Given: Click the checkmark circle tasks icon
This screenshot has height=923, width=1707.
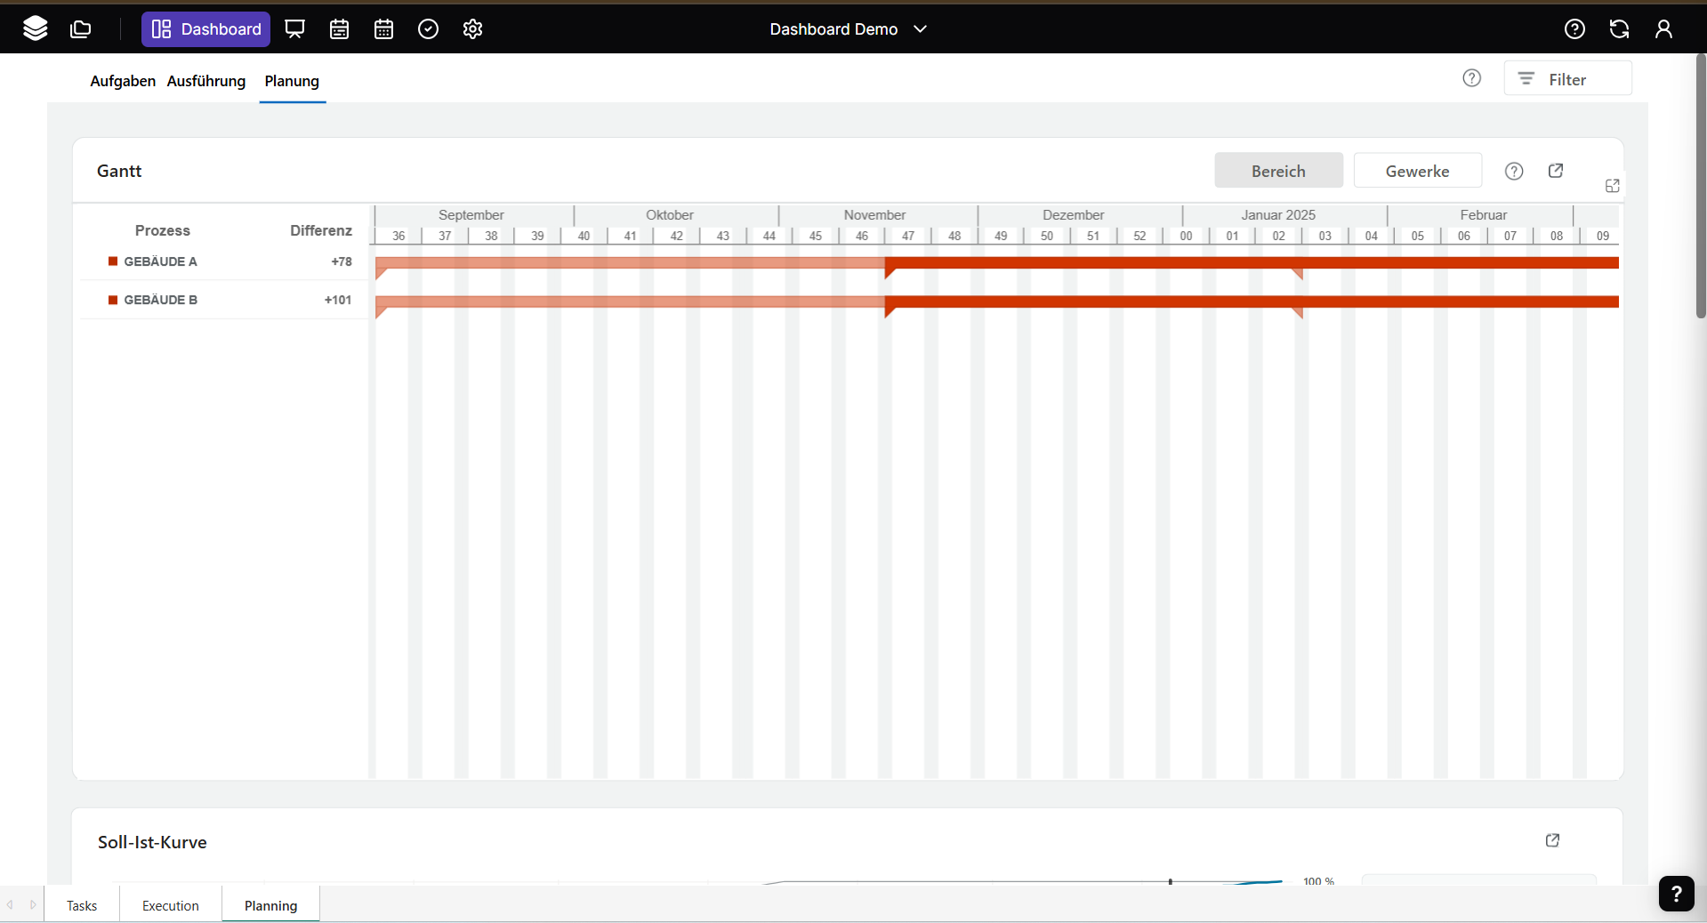Looking at the screenshot, I should coord(428,29).
